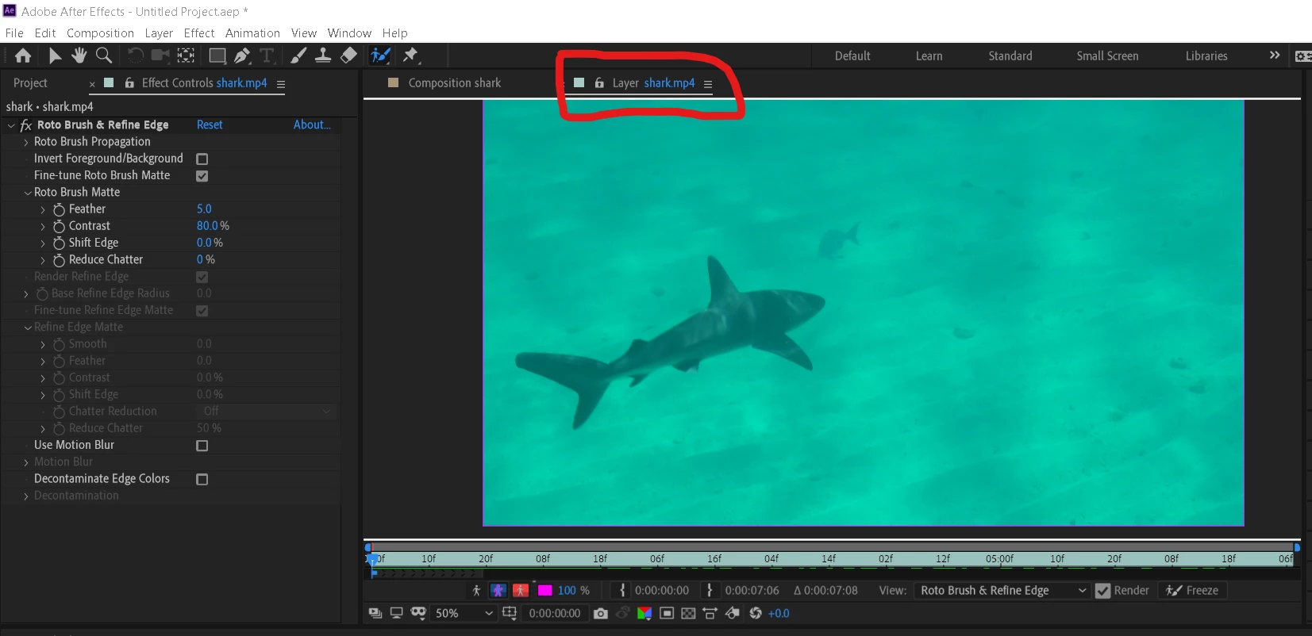Open the Animation menu
This screenshot has width=1312, height=636.
point(252,33)
